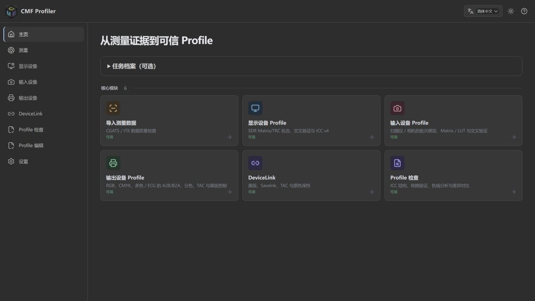Click the 可用 status on DeviceLink card
Image resolution: width=535 pixels, height=301 pixels.
[x=252, y=192]
